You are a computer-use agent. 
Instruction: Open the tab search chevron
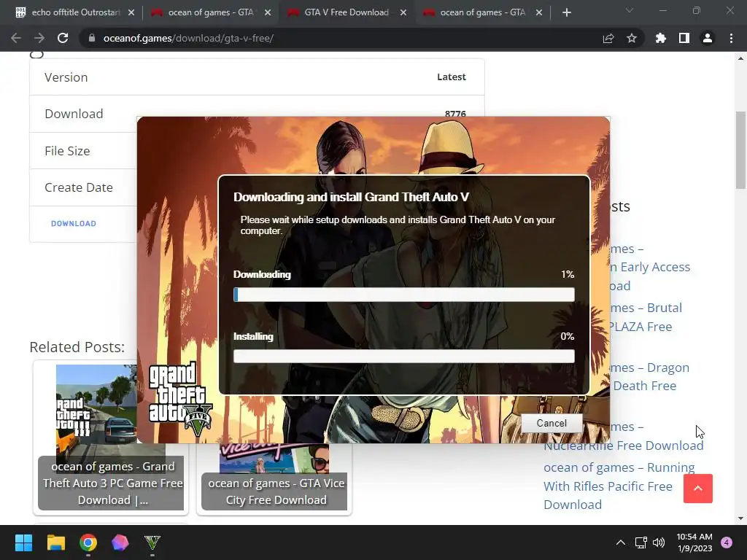point(630,10)
